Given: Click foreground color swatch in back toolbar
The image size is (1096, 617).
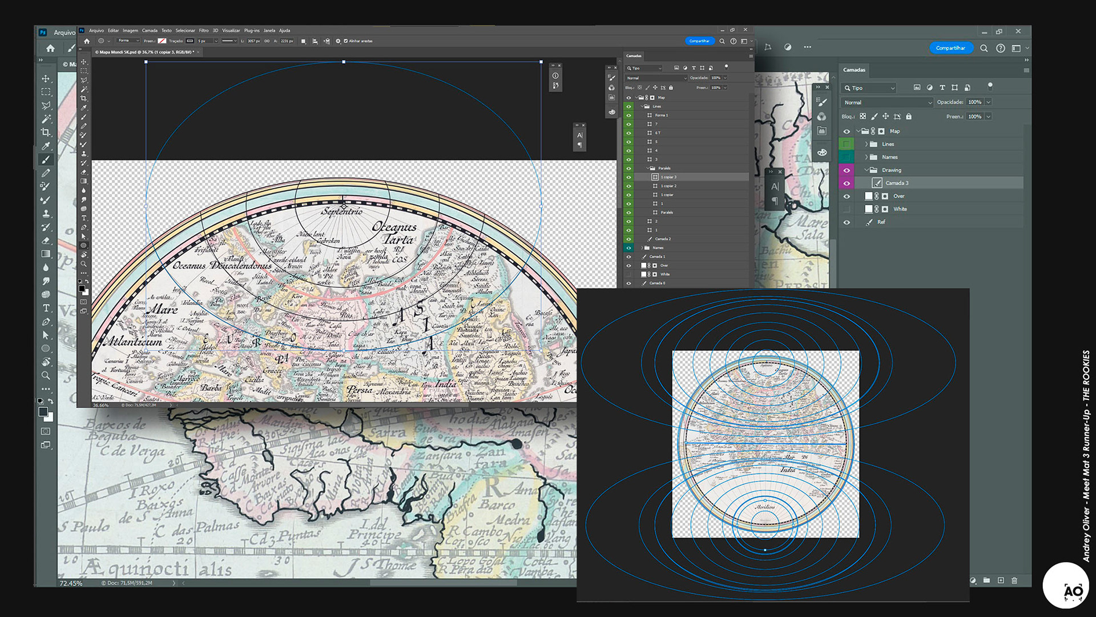Looking at the screenshot, I should (x=43, y=412).
